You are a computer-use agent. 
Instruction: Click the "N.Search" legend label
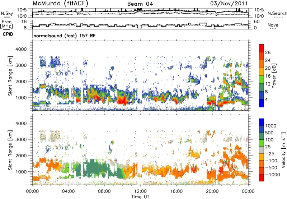pos(277,13)
